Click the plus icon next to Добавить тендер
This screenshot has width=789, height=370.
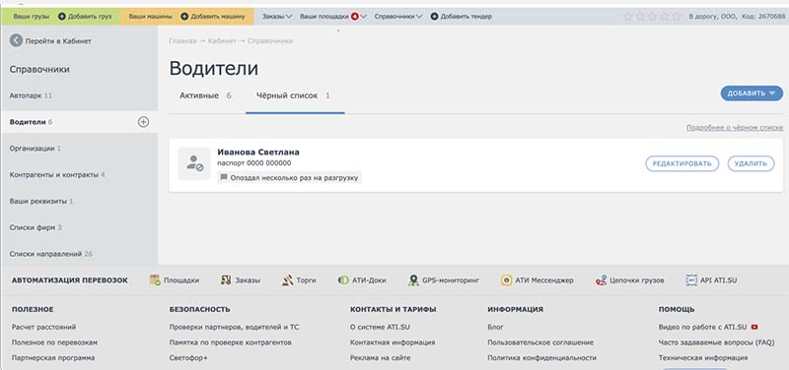tap(434, 17)
